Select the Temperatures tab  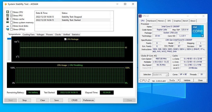pos(14,34)
